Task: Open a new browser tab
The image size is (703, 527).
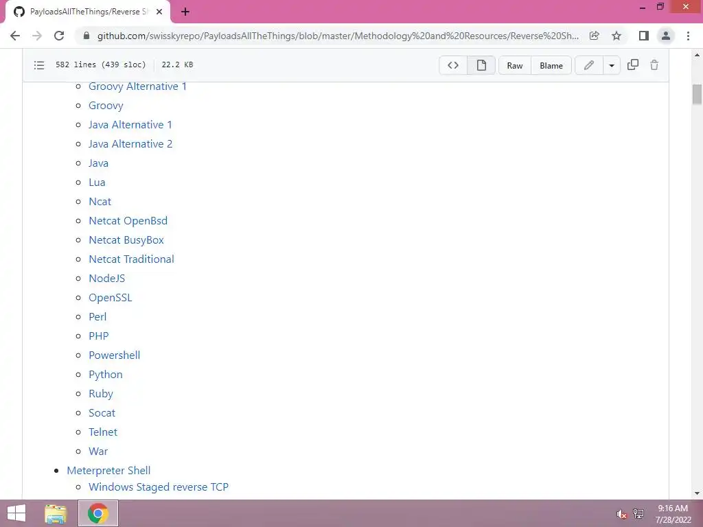Action: pyautogui.click(x=185, y=12)
